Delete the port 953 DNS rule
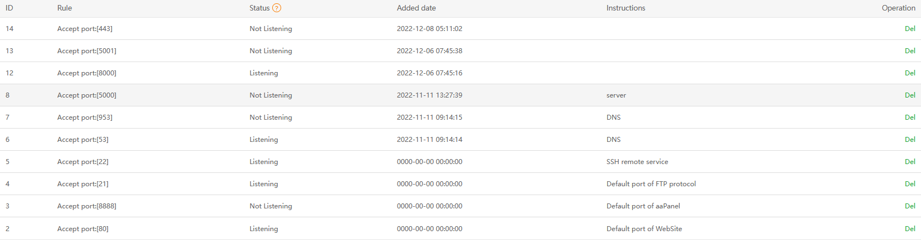Viewport: 921px width, 240px height. pyautogui.click(x=909, y=118)
